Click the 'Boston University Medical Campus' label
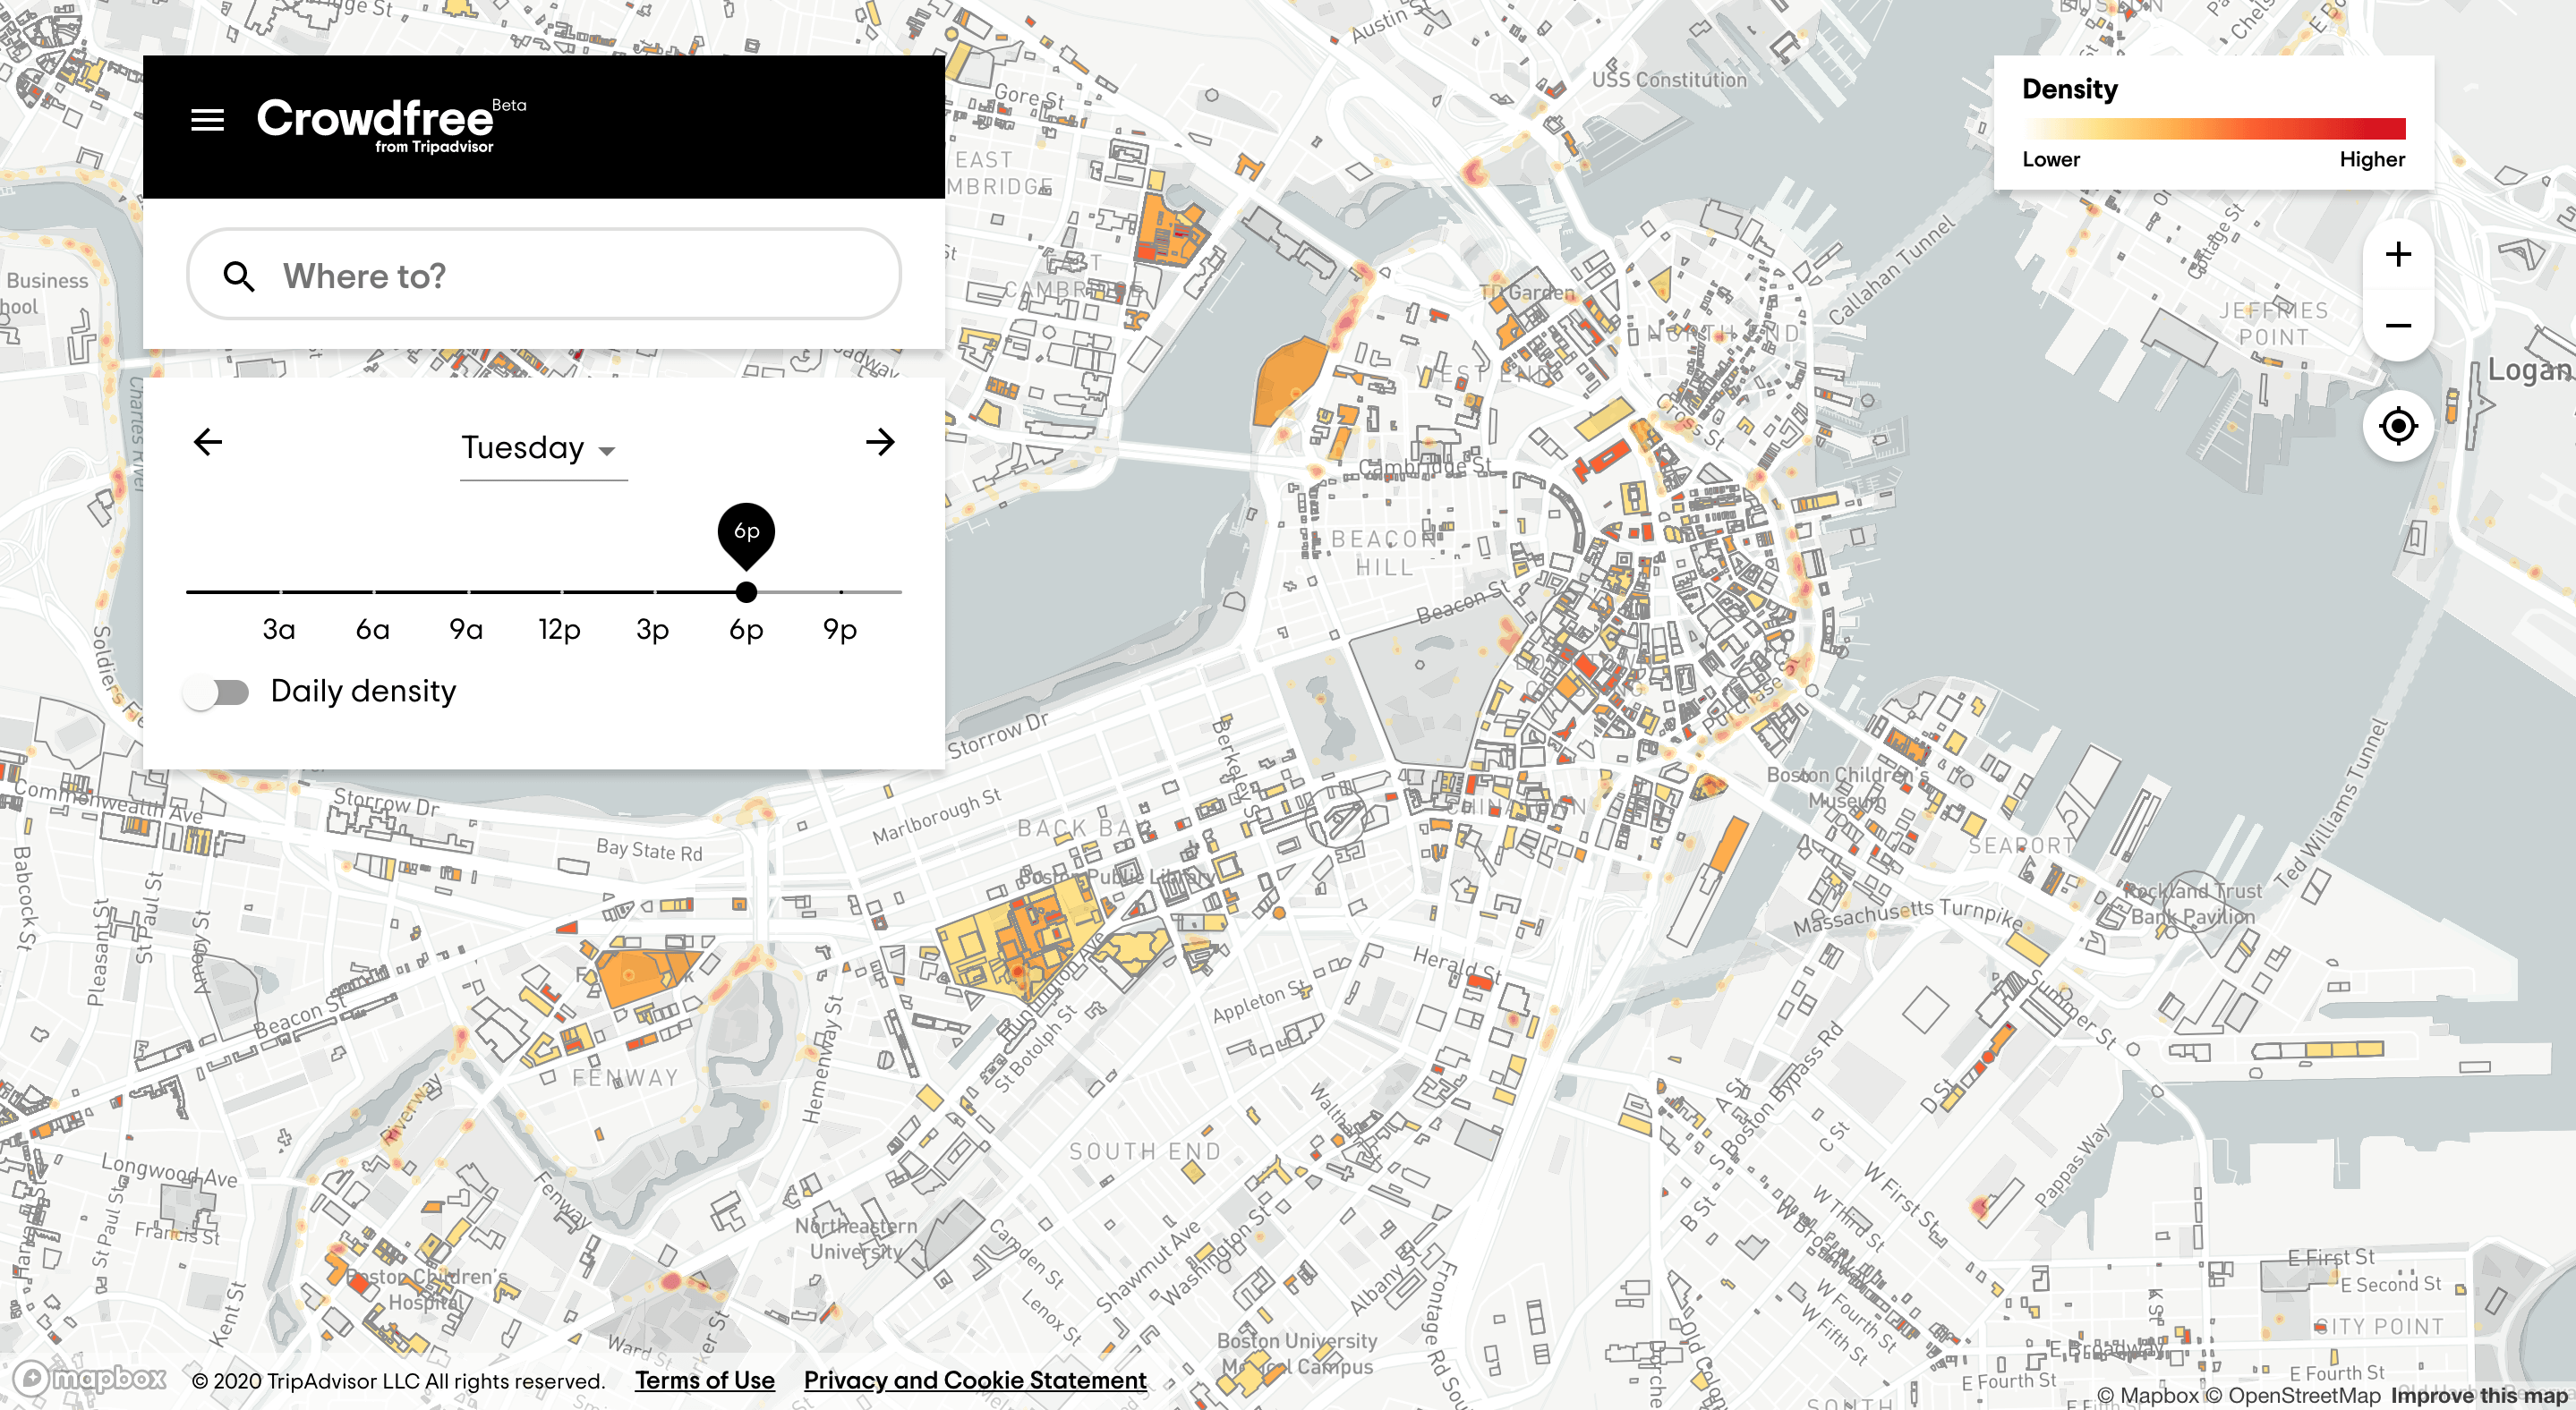This screenshot has width=2576, height=1410. (1297, 1353)
